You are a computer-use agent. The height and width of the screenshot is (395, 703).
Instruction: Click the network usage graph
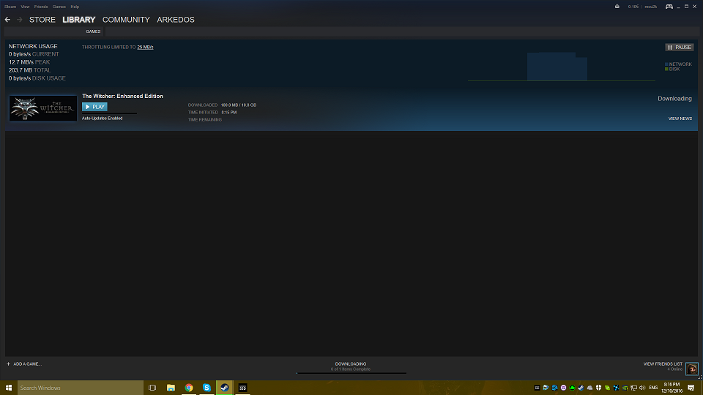[x=562, y=67]
